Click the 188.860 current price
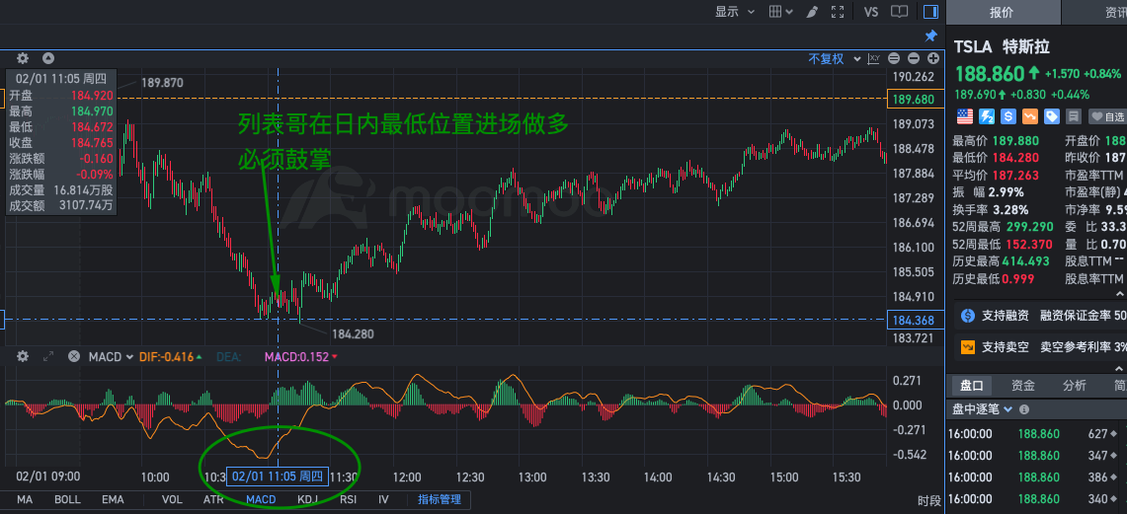The width and height of the screenshot is (1127, 514). [989, 74]
